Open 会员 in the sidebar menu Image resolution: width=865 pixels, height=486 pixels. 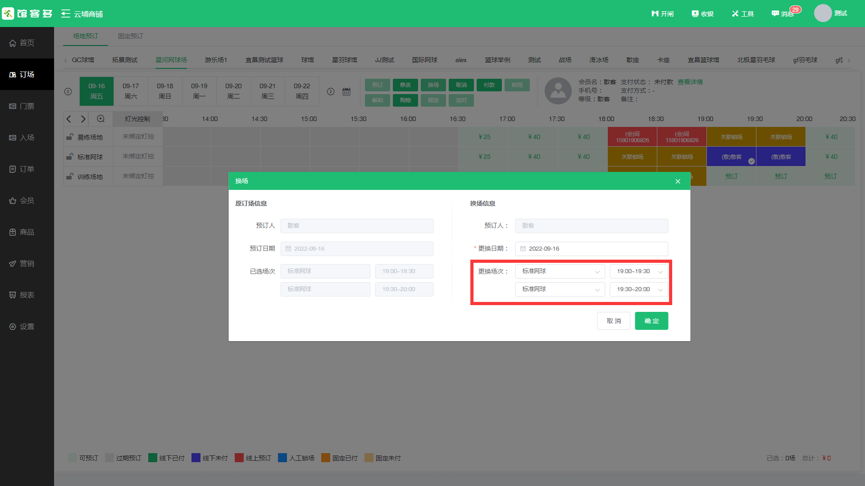[27, 201]
